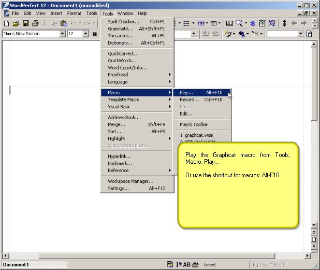Screen dimensions: 320x270
Task: Click the Table QuickCreate icon
Action: tap(213, 23)
